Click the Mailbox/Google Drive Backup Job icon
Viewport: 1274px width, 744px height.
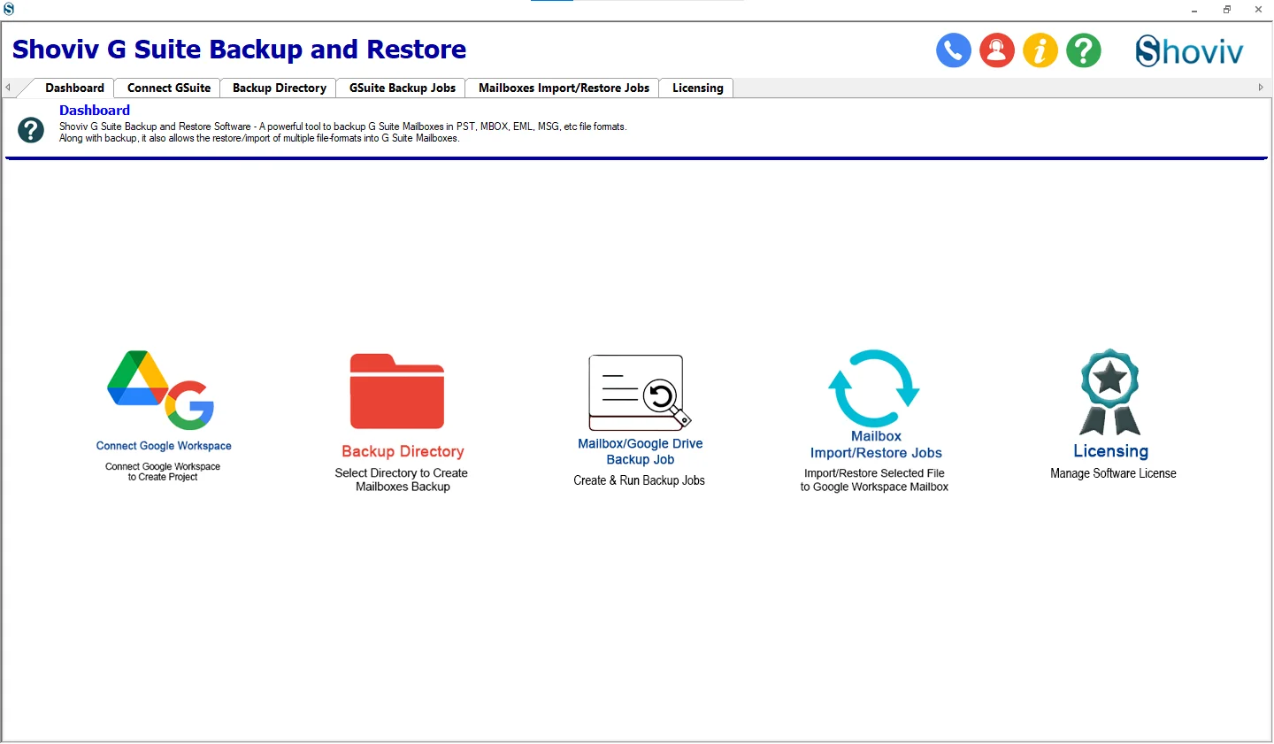[640, 392]
